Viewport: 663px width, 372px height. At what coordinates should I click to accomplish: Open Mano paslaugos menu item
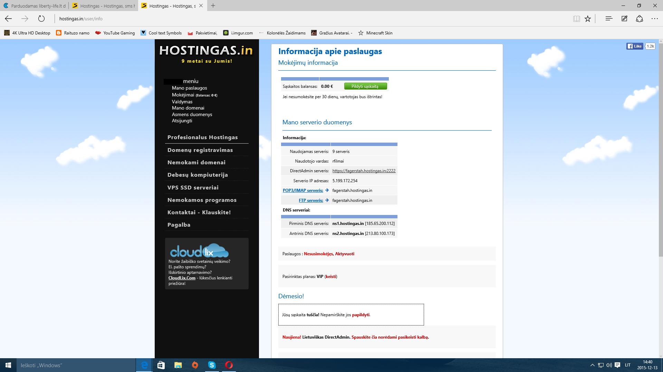coord(189,88)
